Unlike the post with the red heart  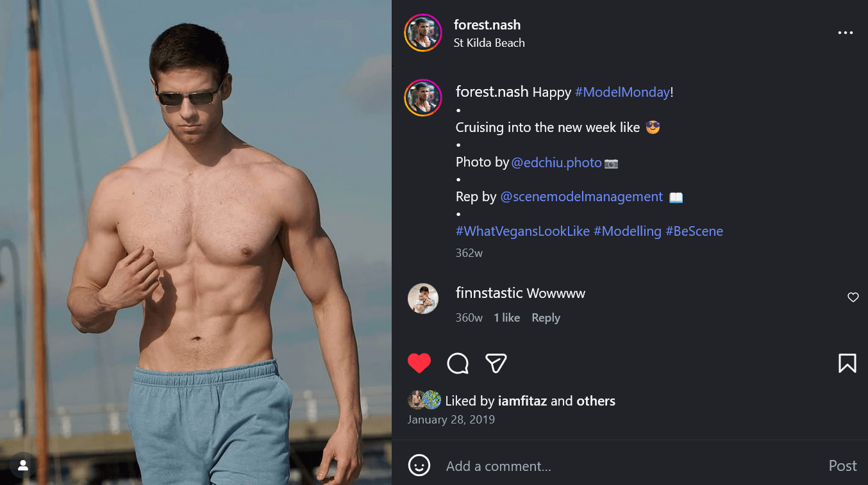point(419,363)
